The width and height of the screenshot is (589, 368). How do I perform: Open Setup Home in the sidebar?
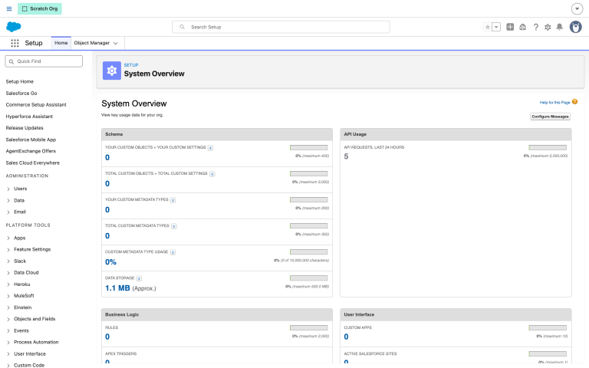coord(19,81)
